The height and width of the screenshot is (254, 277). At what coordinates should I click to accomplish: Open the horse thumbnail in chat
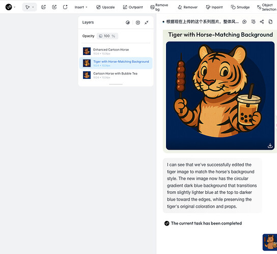pos(270,242)
